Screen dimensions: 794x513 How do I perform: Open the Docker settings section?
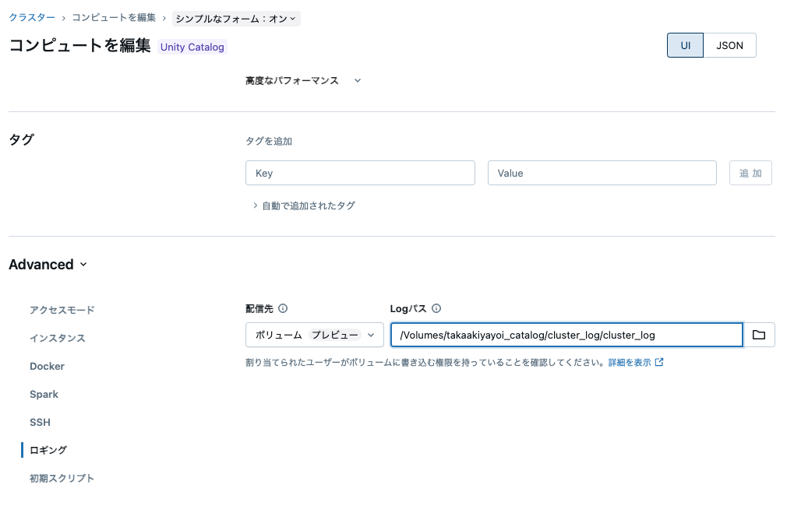coord(47,366)
